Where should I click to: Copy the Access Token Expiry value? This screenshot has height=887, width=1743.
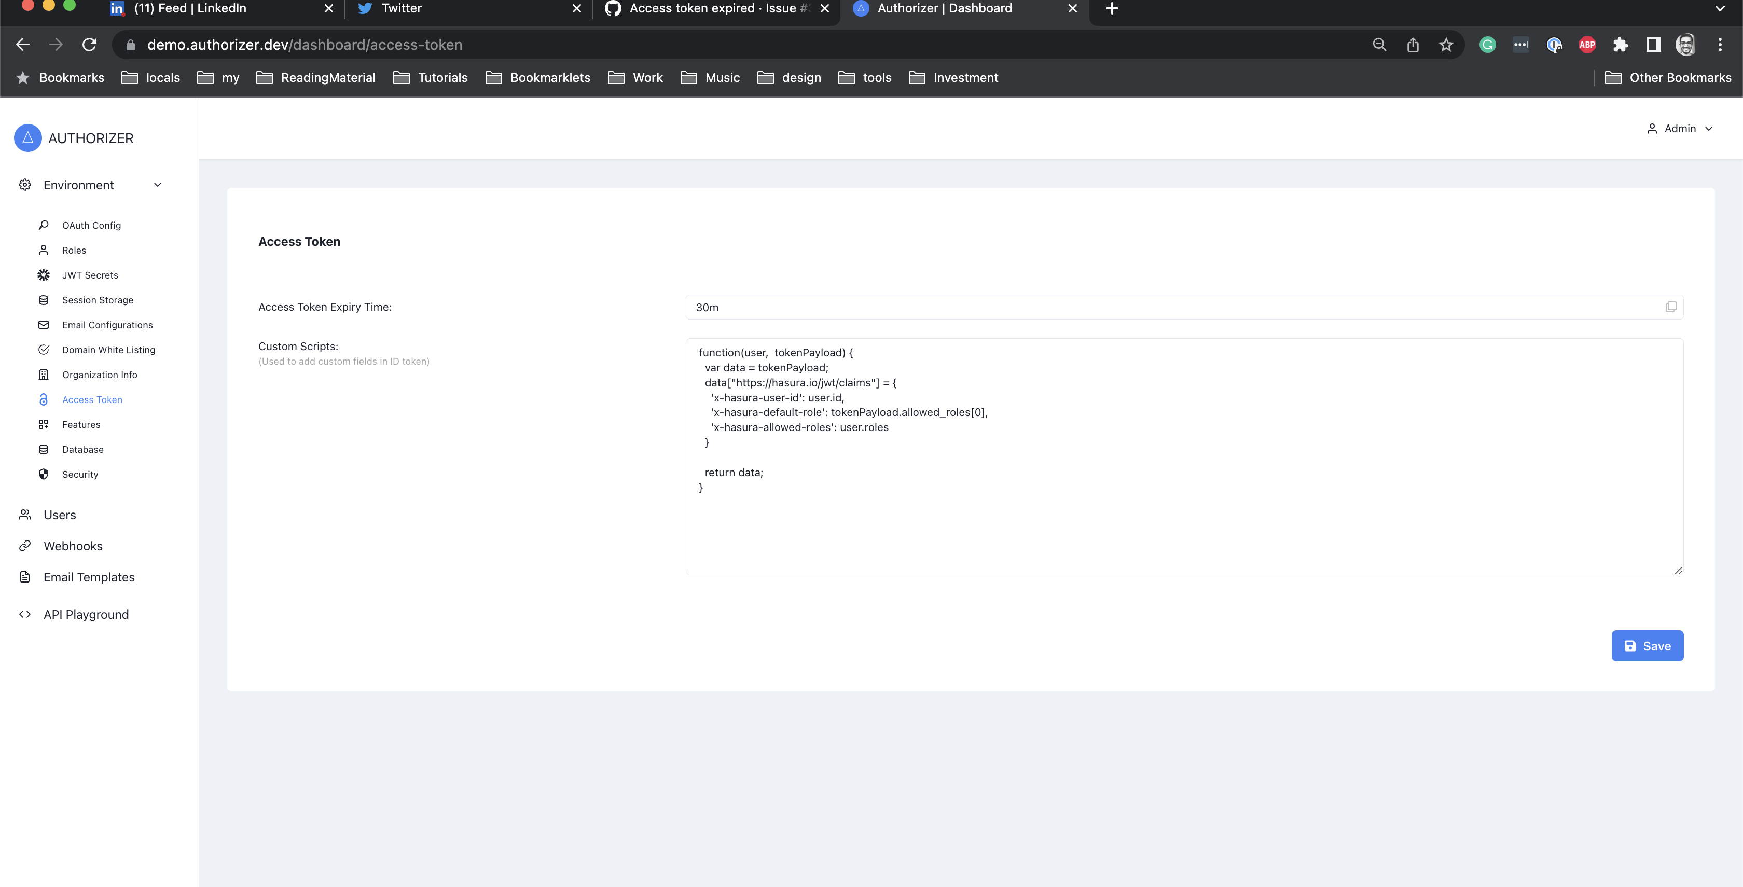(1671, 307)
